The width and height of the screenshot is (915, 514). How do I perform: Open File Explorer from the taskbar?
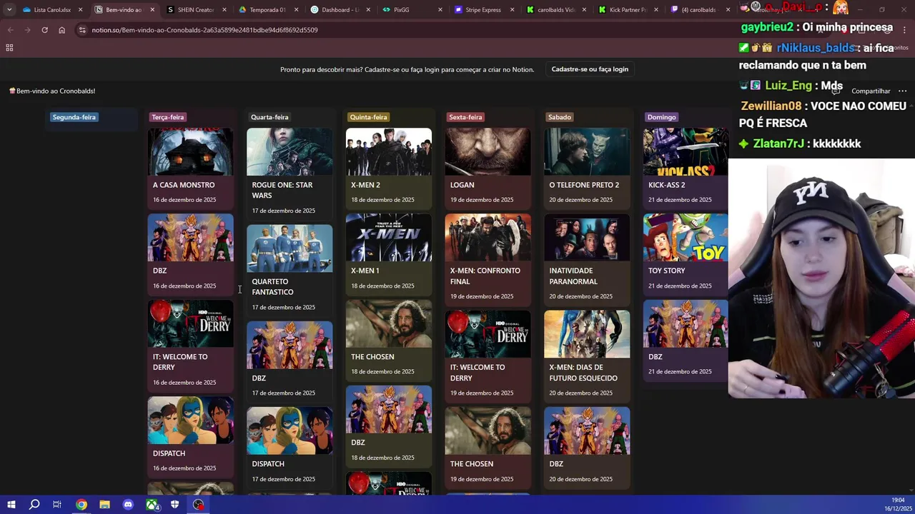click(x=104, y=505)
